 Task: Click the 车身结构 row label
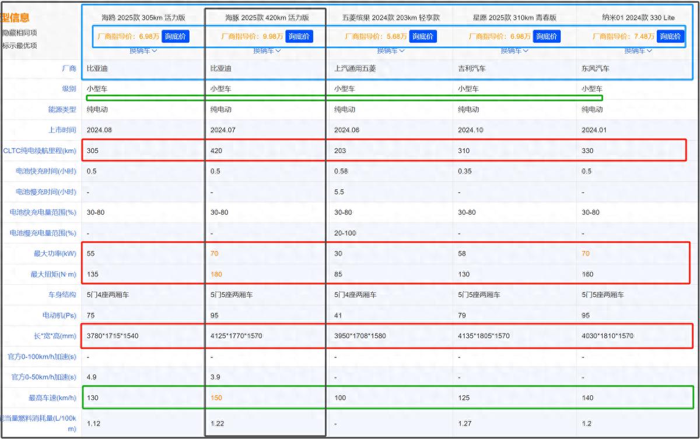coord(62,295)
